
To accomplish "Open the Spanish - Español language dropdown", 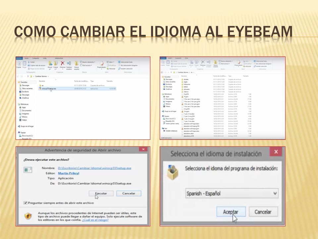I will coord(232,193).
